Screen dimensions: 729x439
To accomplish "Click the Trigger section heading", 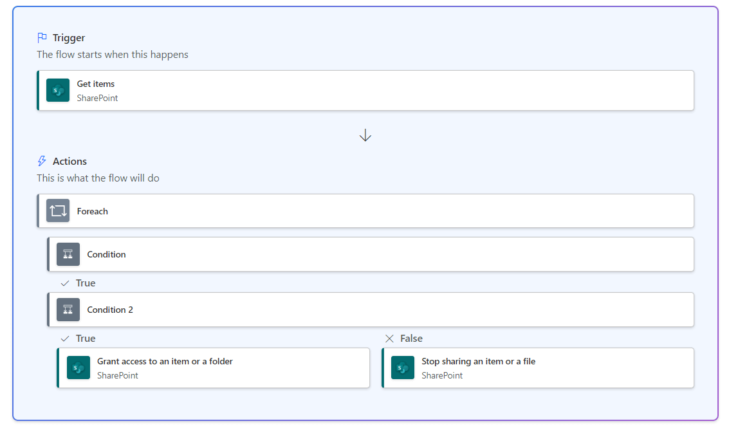I will coord(69,38).
